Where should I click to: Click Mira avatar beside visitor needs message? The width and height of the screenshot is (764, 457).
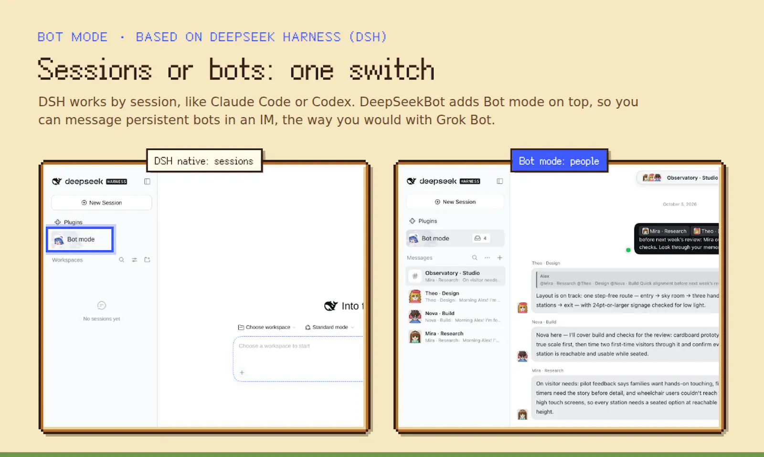(x=522, y=414)
